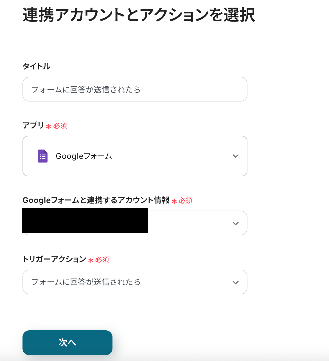
Task: Click the タイトル field label
Action: (x=36, y=66)
